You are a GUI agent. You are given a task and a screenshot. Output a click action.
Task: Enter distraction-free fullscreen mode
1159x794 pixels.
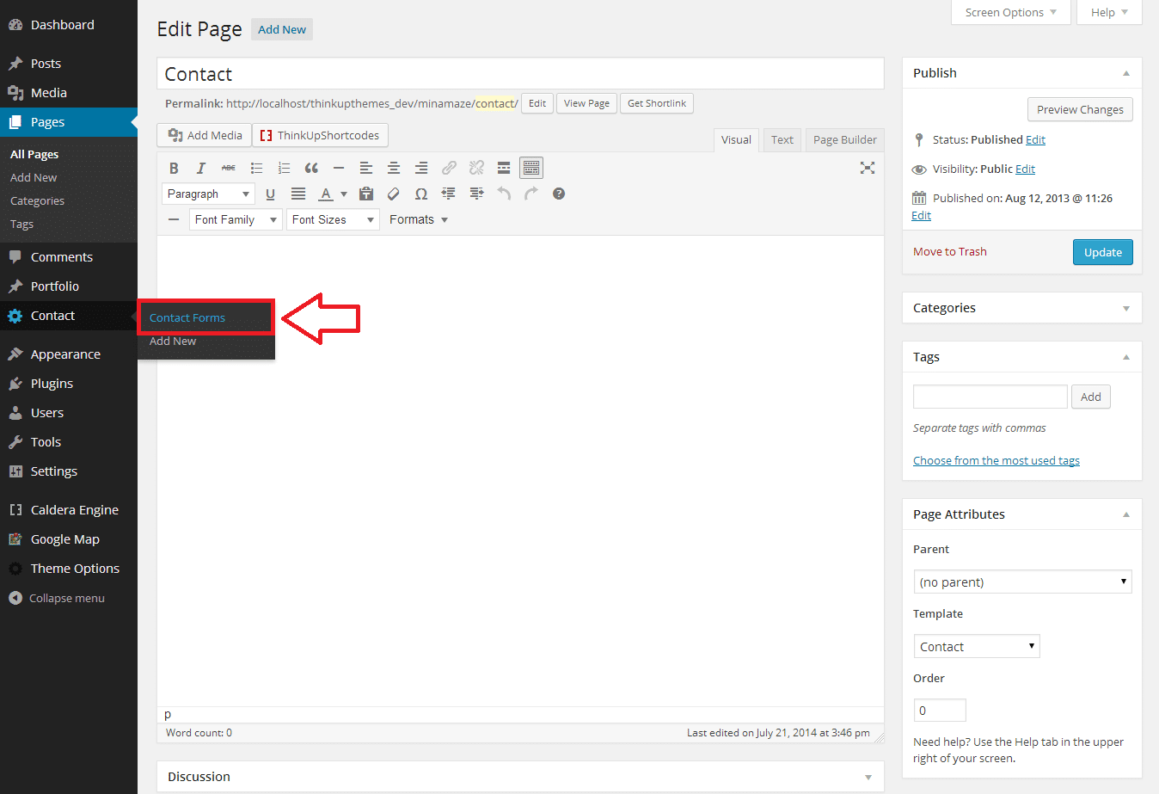[868, 169]
